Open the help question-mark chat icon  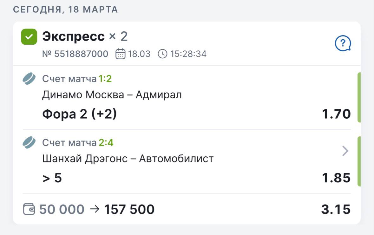coord(343,43)
